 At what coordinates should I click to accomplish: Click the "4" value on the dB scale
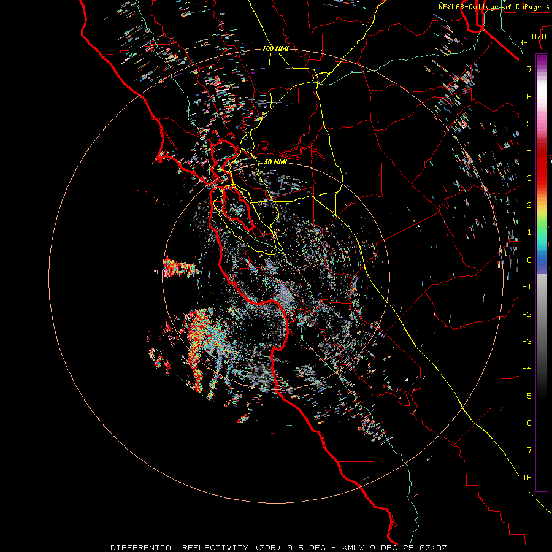pos(529,151)
